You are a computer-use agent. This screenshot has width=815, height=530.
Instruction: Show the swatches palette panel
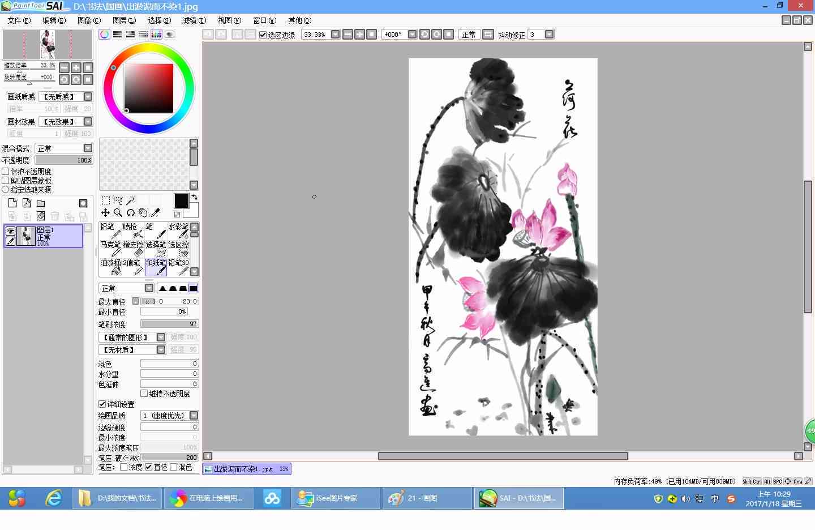point(156,35)
